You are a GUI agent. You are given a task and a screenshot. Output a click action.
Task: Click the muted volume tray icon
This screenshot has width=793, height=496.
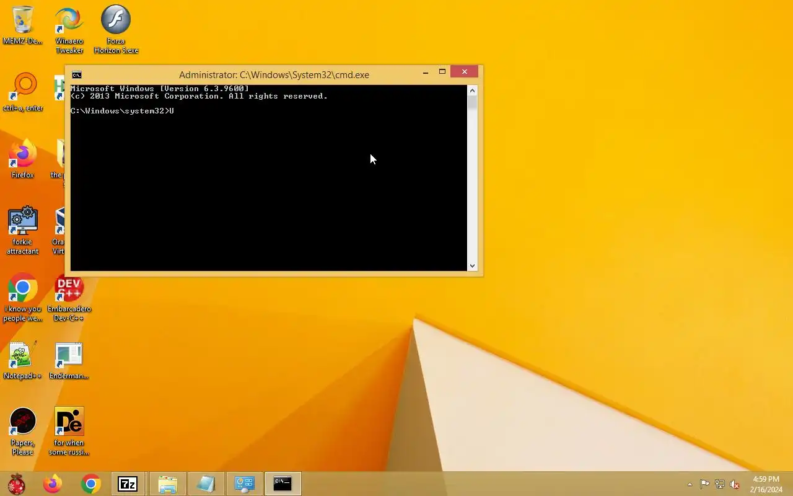[735, 484]
